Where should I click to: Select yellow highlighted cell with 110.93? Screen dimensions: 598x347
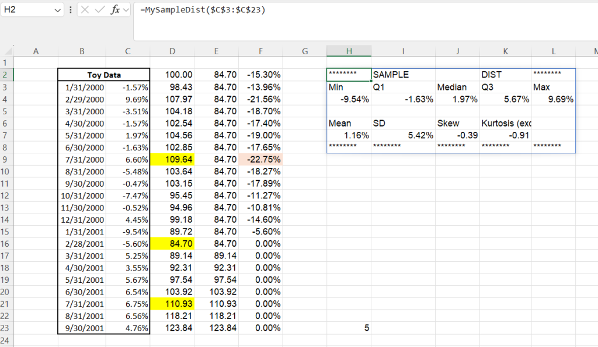172,304
